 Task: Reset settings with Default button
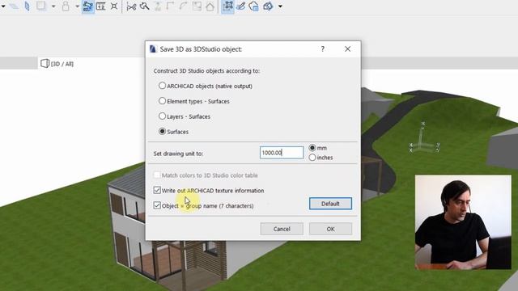(x=330, y=204)
